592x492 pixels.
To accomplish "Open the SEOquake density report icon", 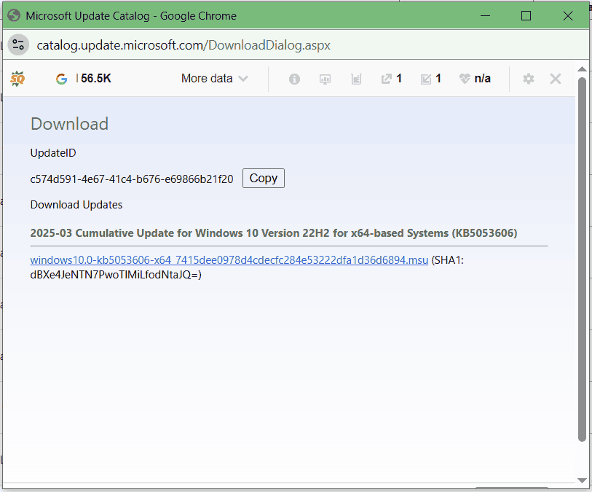I will click(x=356, y=79).
